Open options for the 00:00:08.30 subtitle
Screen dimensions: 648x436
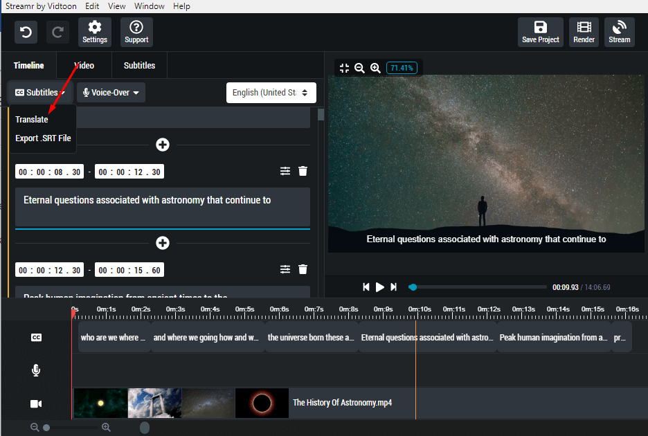click(x=285, y=171)
